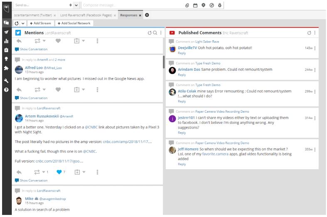Open Tools wrench icon in sidebar
The image size is (327, 217).
point(7,81)
